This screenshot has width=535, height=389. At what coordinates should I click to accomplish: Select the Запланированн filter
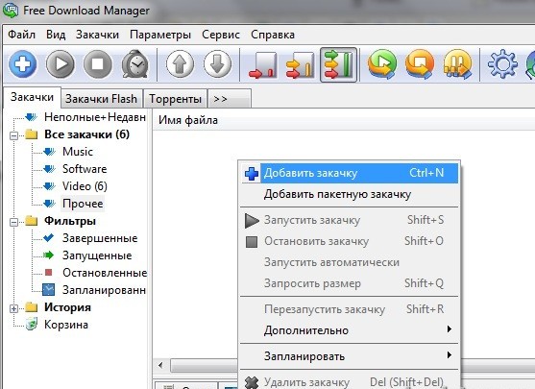104,290
